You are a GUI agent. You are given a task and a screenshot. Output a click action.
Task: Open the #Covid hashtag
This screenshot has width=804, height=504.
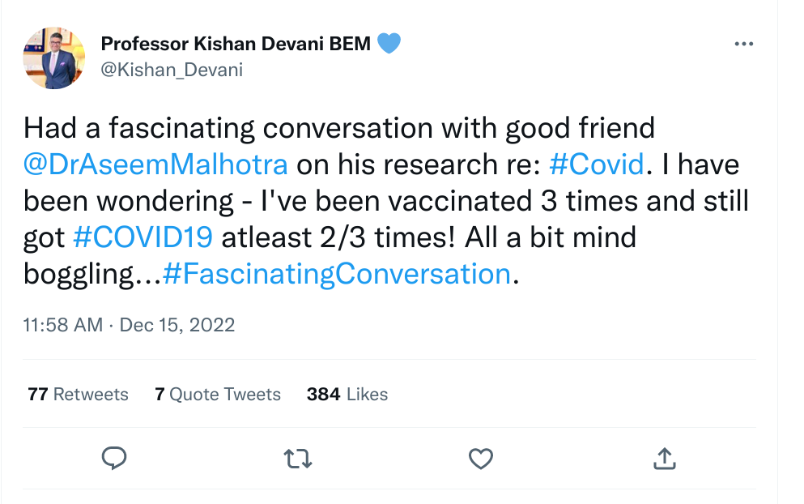coord(596,164)
